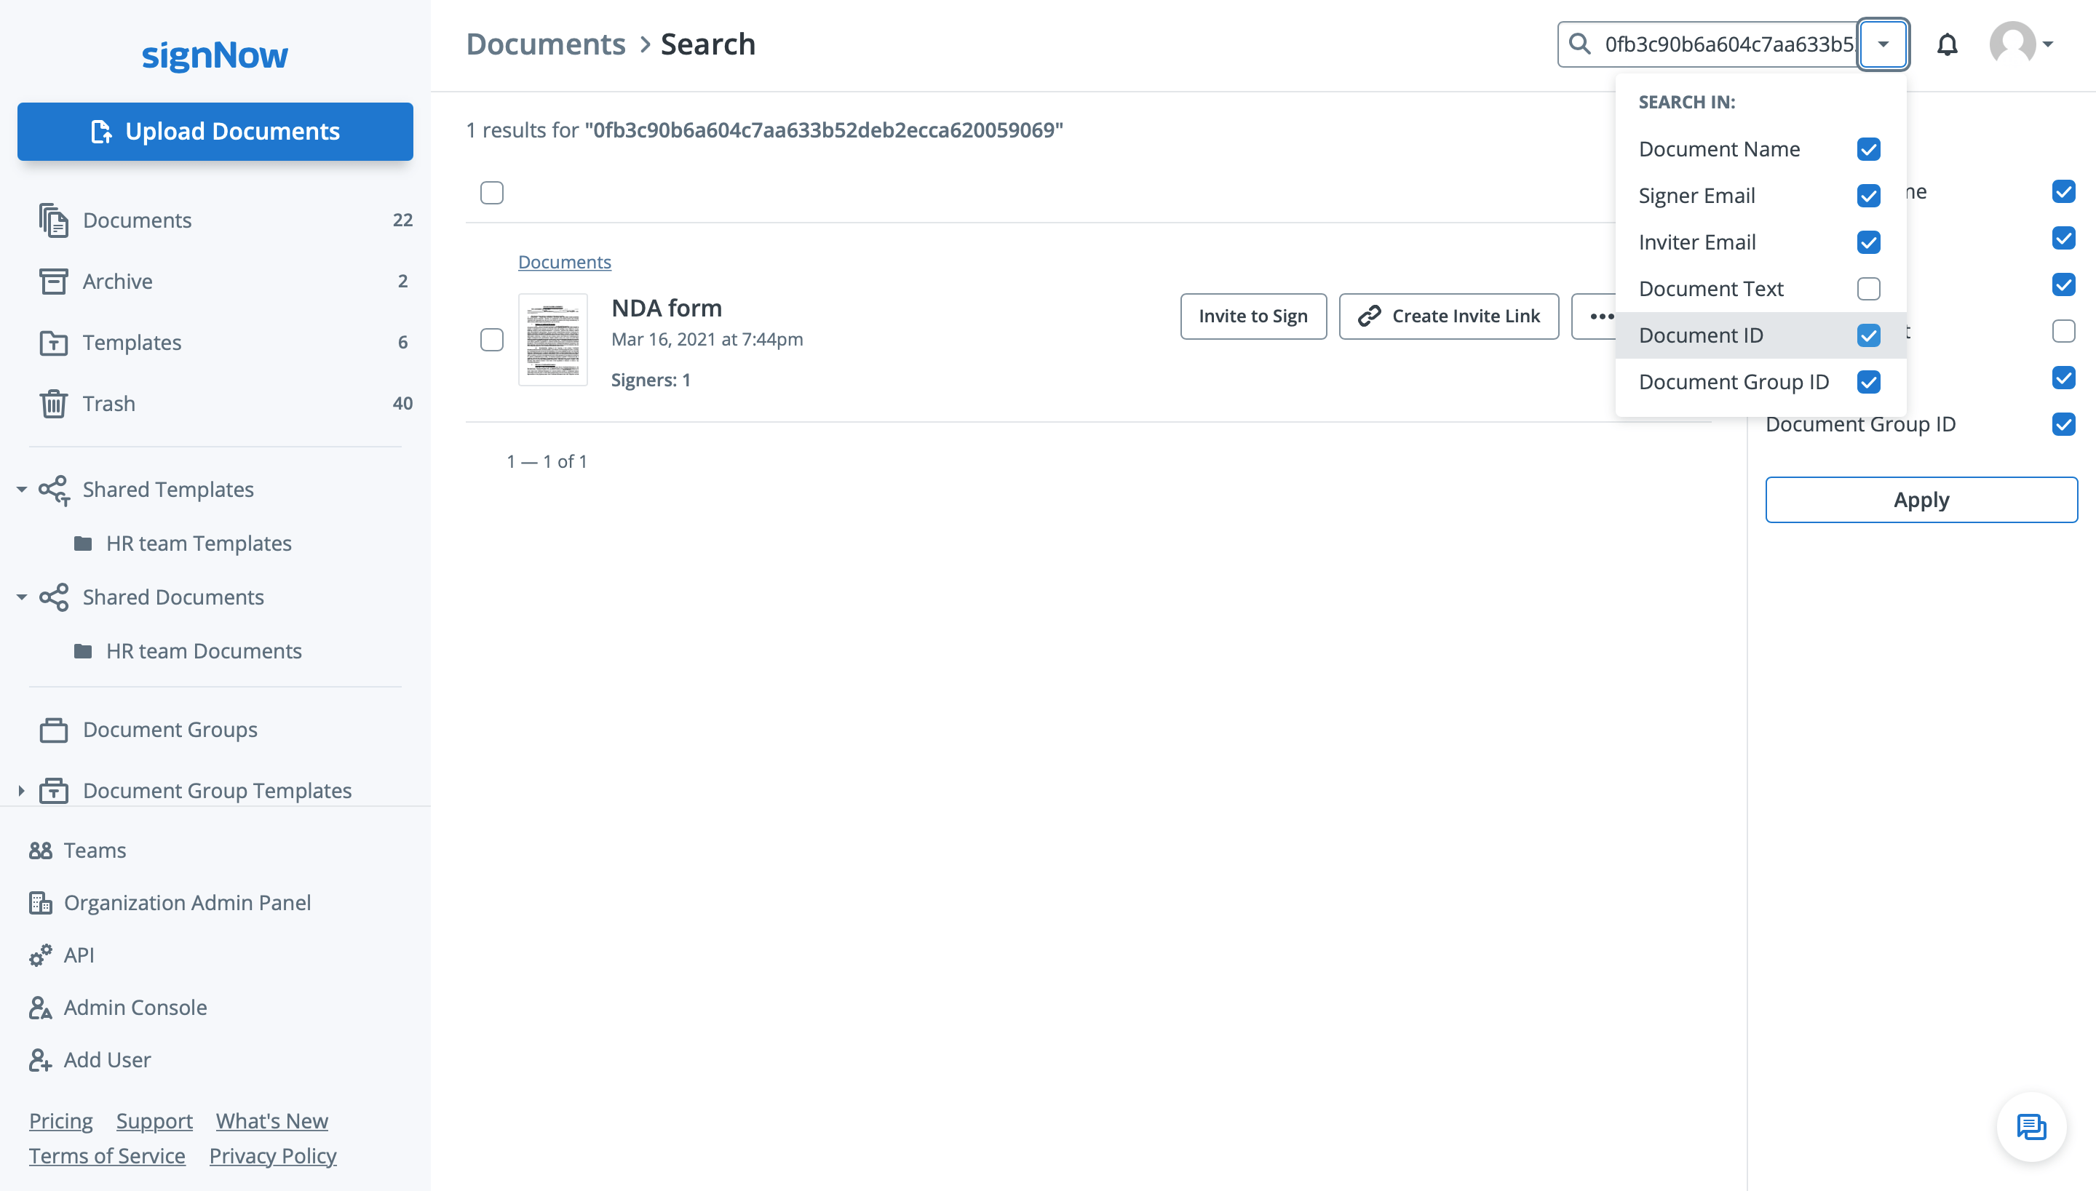This screenshot has width=2096, height=1191.
Task: Enable the Document Text checkbox in dropdown
Action: pyautogui.click(x=1868, y=289)
